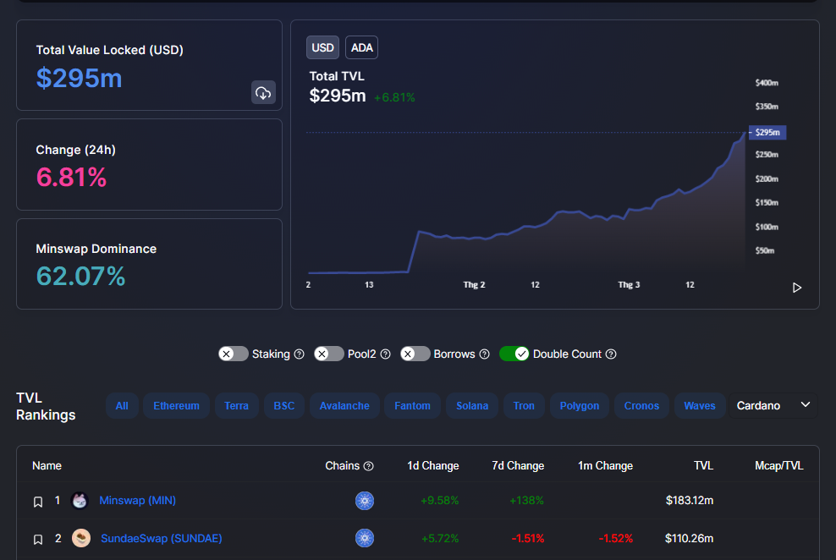Download TVL data via cloud icon
This screenshot has width=836, height=560.
click(263, 93)
